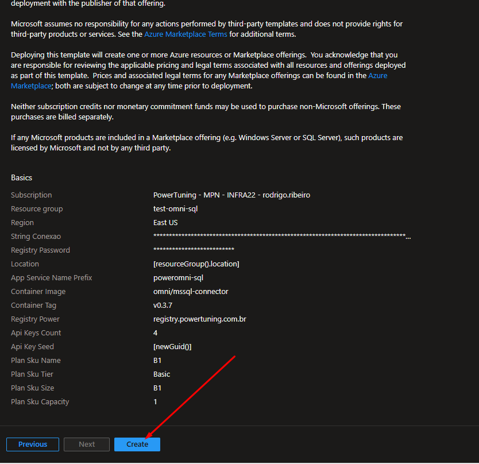Viewport: 479px width, 464px height.
Task: Click the Create button
Action: (137, 444)
